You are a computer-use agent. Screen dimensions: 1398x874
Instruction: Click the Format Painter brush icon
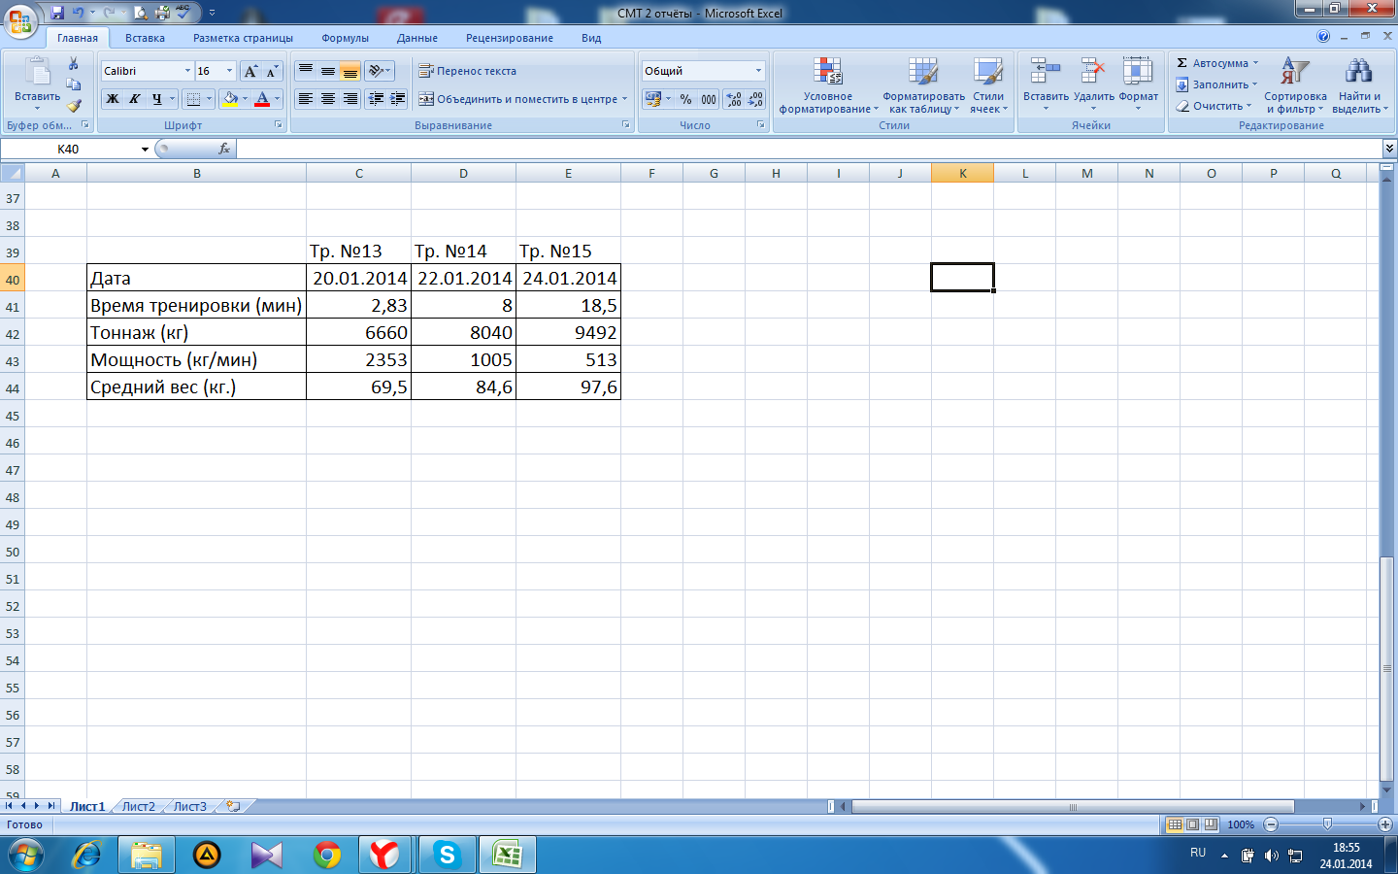74,105
